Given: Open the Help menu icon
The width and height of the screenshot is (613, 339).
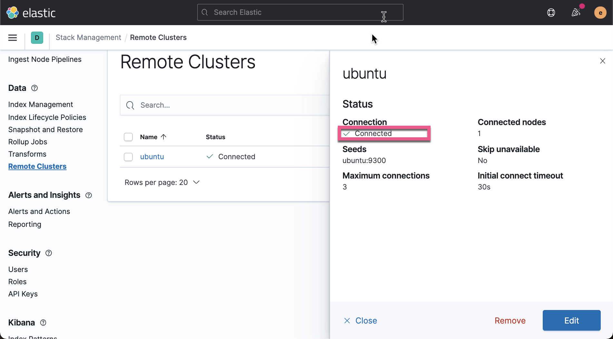Looking at the screenshot, I should 551,13.
